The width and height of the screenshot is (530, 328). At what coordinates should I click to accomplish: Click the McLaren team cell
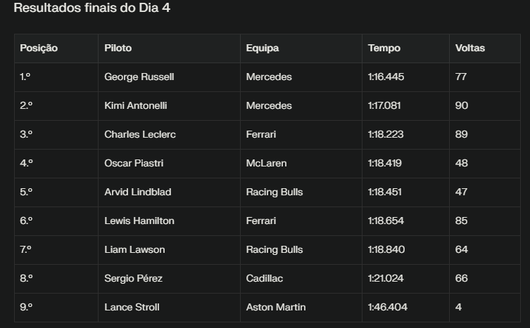tap(266, 163)
